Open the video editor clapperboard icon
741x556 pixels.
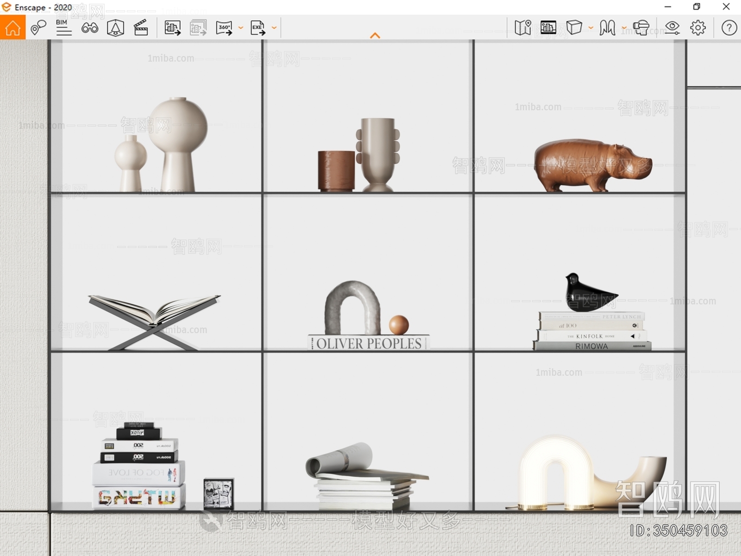point(141,28)
